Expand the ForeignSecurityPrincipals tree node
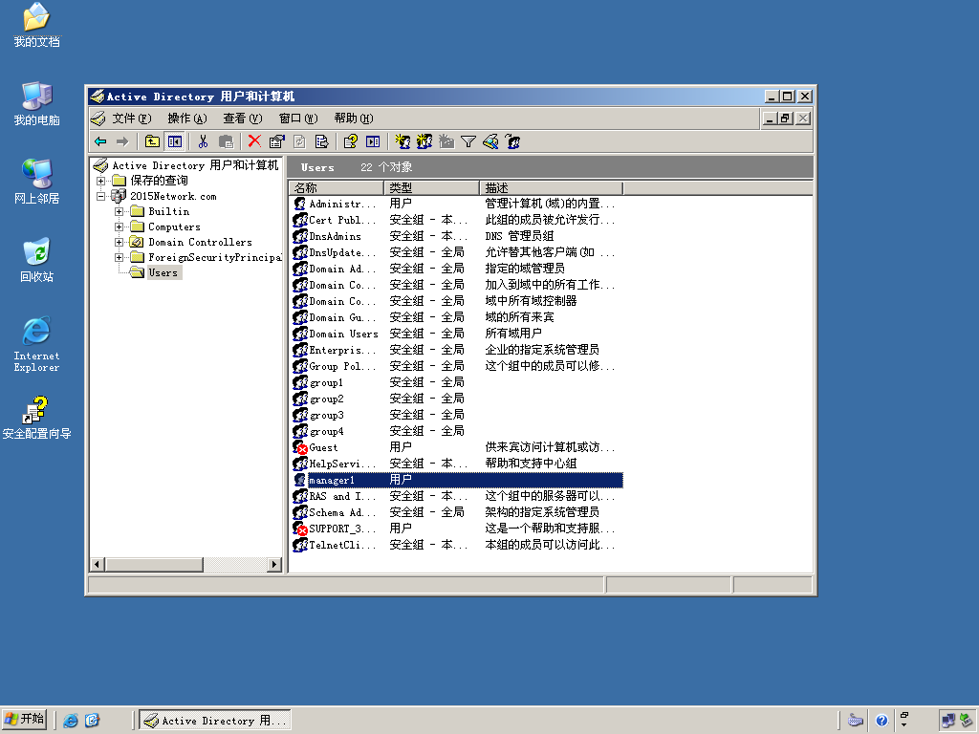Screen dimensions: 979x734 (119, 257)
